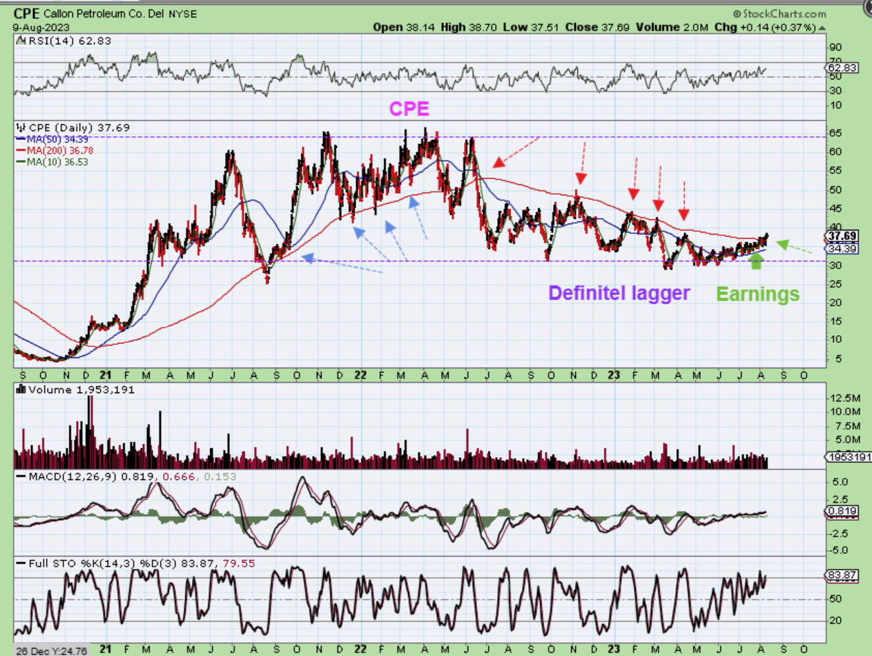Click the StockCharts.com copyright text
The height and width of the screenshot is (656, 872).
click(779, 14)
